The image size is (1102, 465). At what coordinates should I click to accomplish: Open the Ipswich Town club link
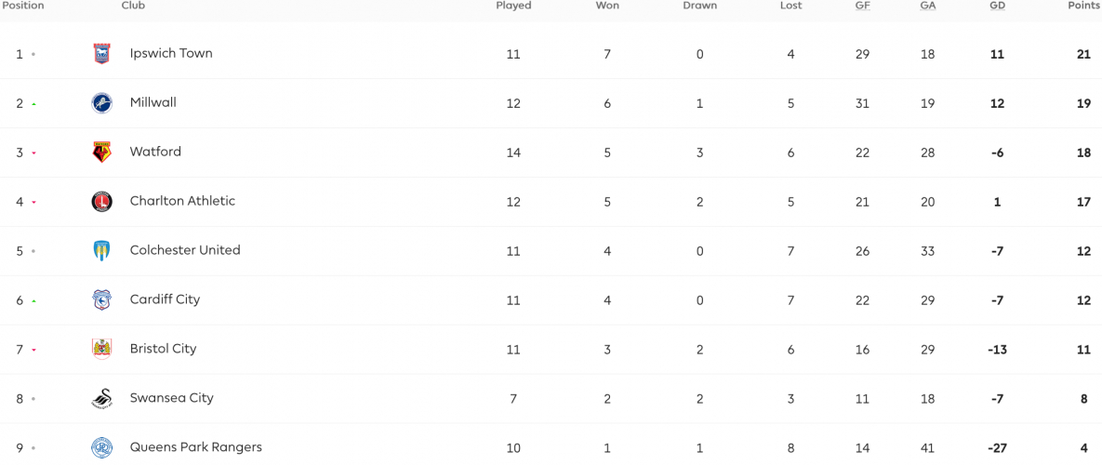point(171,53)
